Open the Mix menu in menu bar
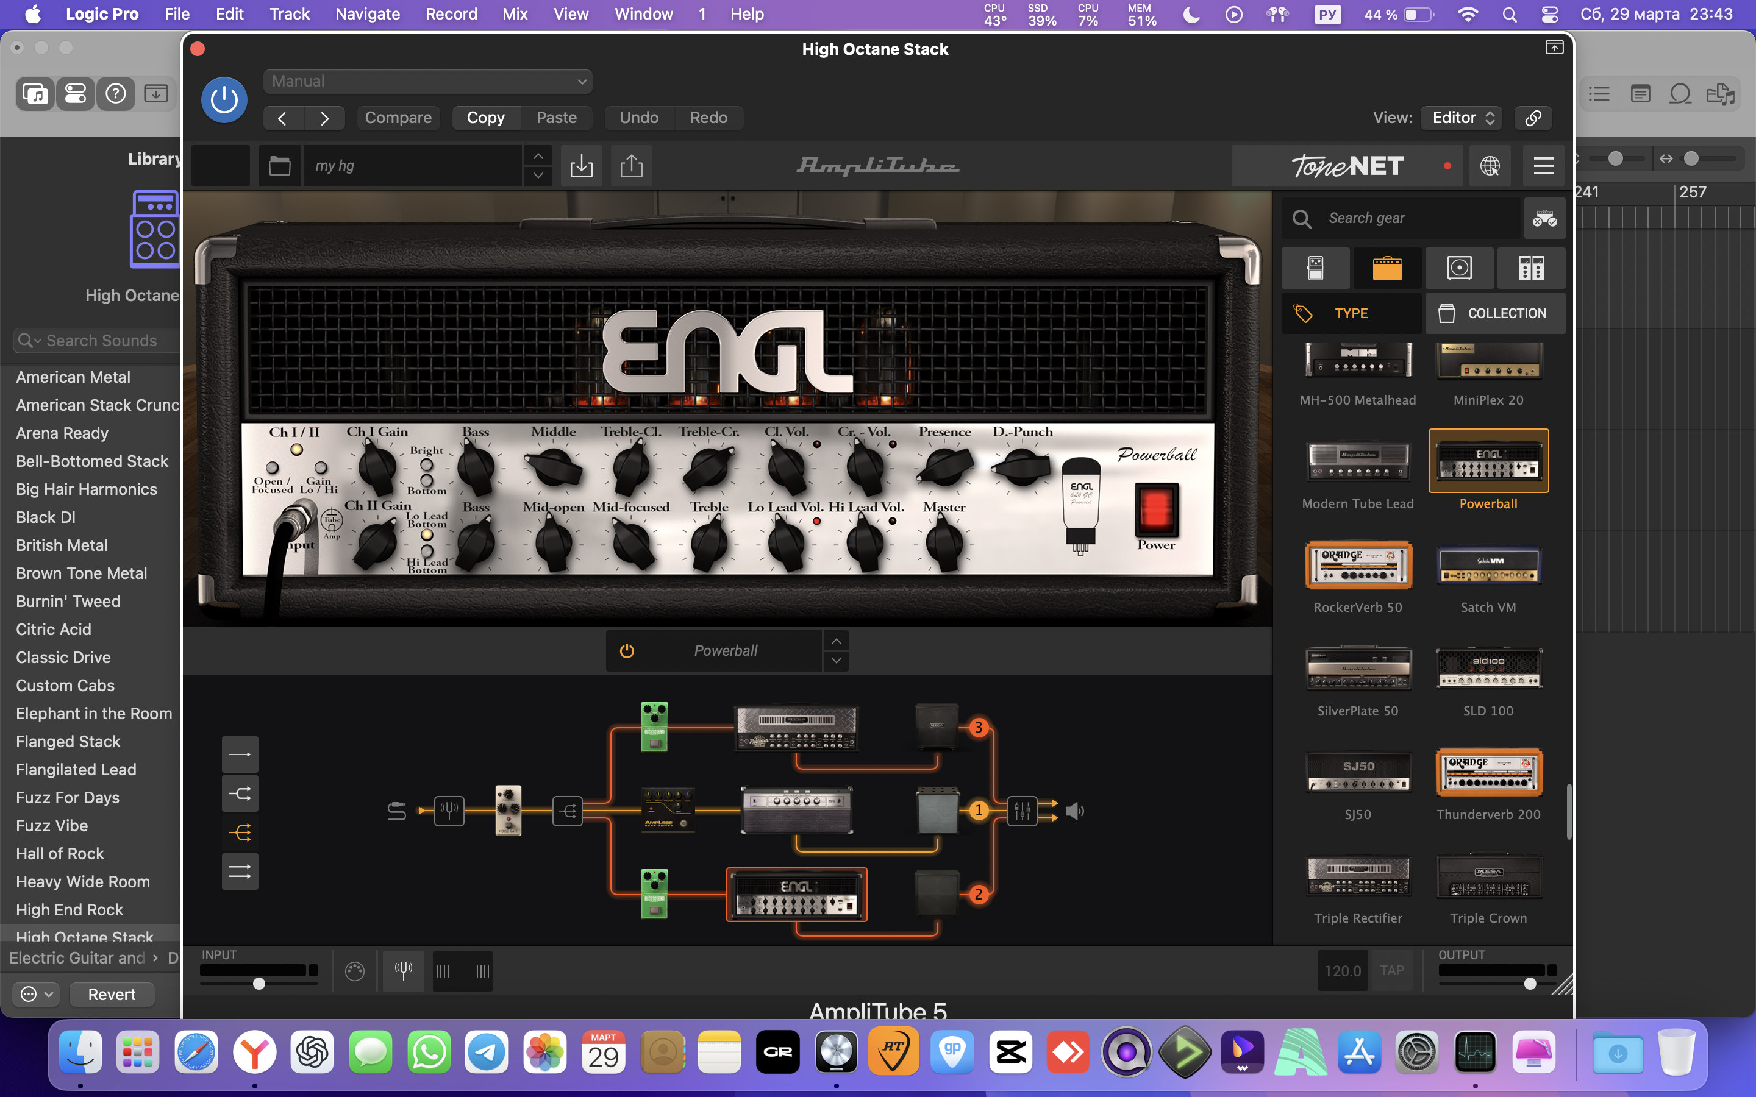Viewport: 1756px width, 1097px height. pos(515,14)
